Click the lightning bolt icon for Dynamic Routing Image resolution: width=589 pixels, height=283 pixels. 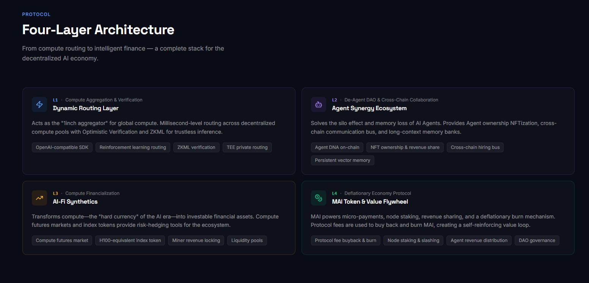pos(39,104)
